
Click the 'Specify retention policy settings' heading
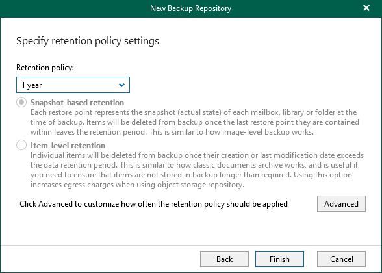pos(88,41)
